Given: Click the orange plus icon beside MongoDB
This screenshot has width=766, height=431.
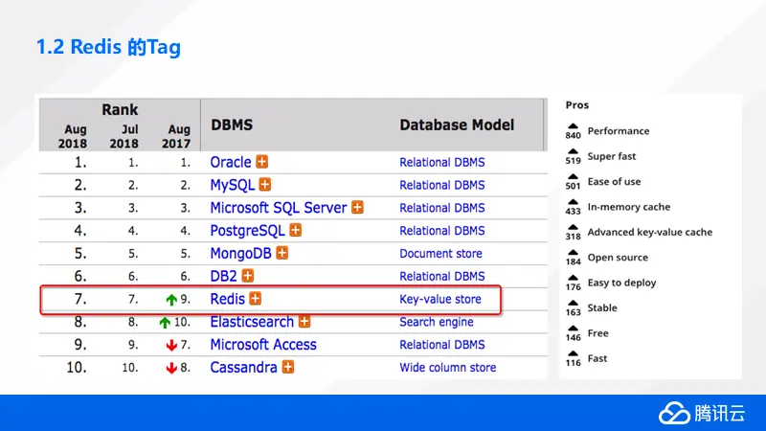Looking at the screenshot, I should pos(282,253).
